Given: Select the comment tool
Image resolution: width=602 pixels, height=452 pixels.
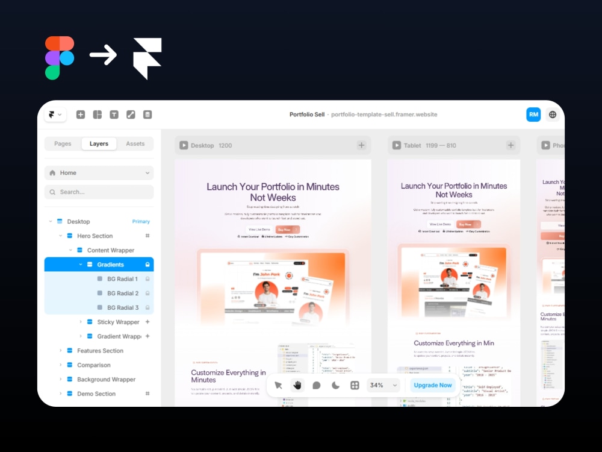Looking at the screenshot, I should pos(317,385).
